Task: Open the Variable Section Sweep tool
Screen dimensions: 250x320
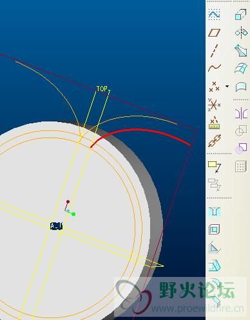Action: 241,51
